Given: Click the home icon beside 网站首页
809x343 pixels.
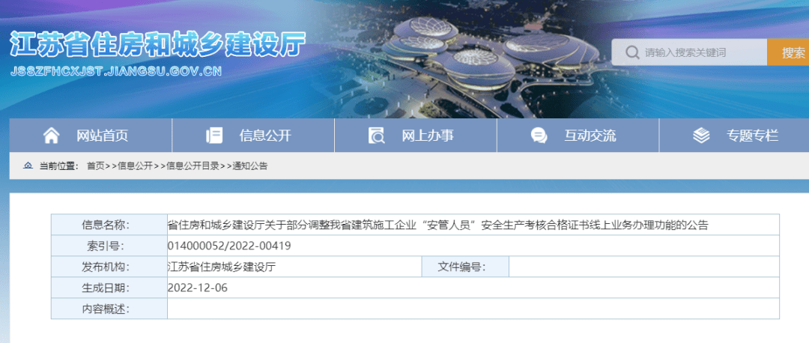Looking at the screenshot, I should coord(51,135).
